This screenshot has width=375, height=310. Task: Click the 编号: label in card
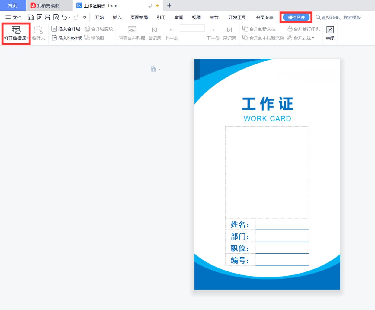pos(240,260)
